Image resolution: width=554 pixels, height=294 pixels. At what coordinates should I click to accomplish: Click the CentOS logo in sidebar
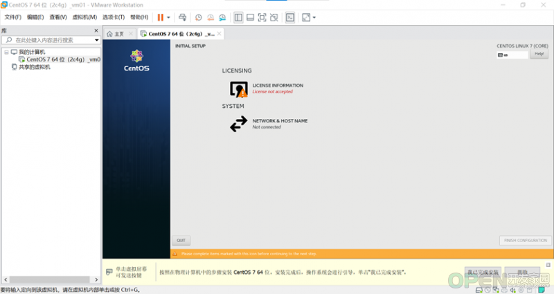coord(136,60)
